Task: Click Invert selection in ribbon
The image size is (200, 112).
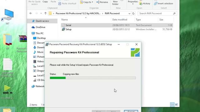Action: tap(163, 3)
